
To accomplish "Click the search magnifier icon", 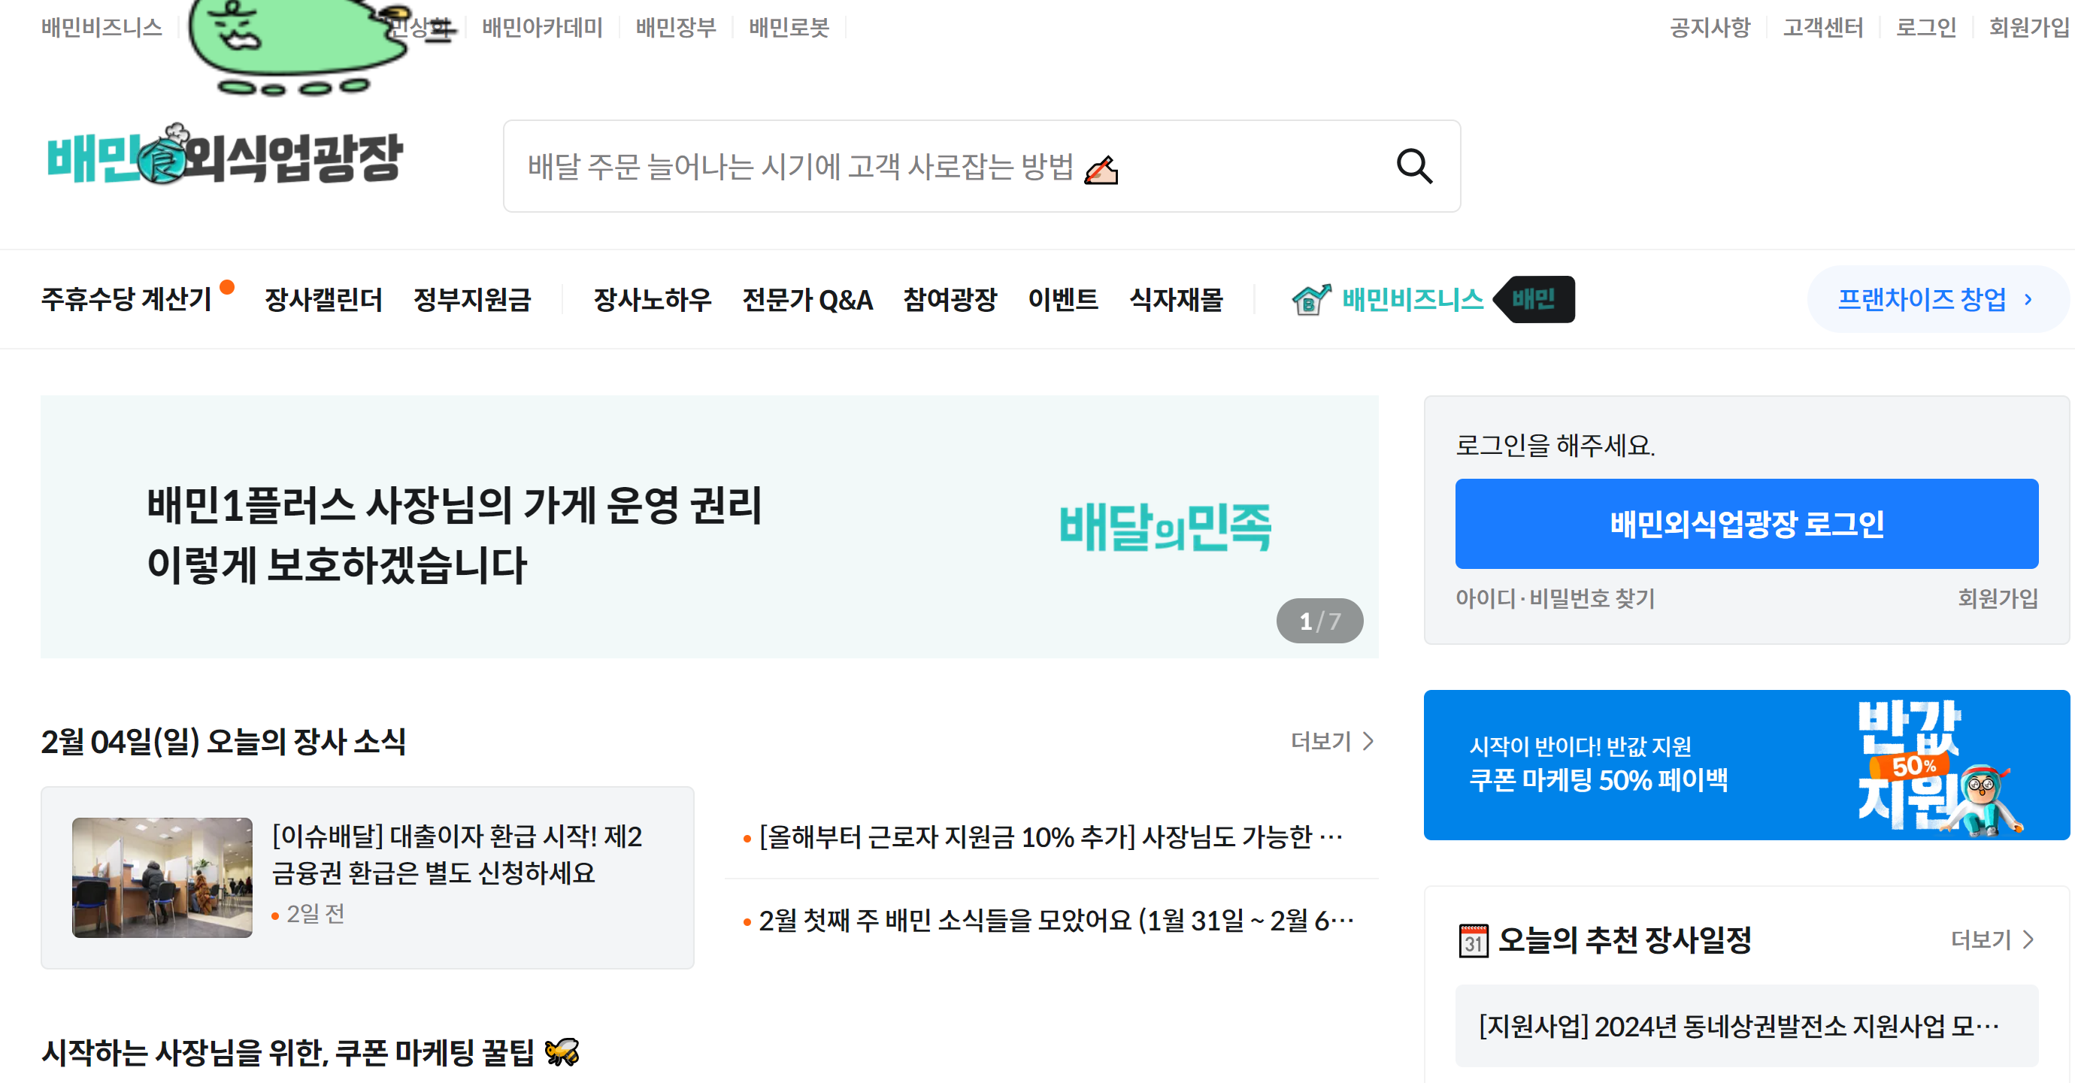I will tap(1413, 167).
